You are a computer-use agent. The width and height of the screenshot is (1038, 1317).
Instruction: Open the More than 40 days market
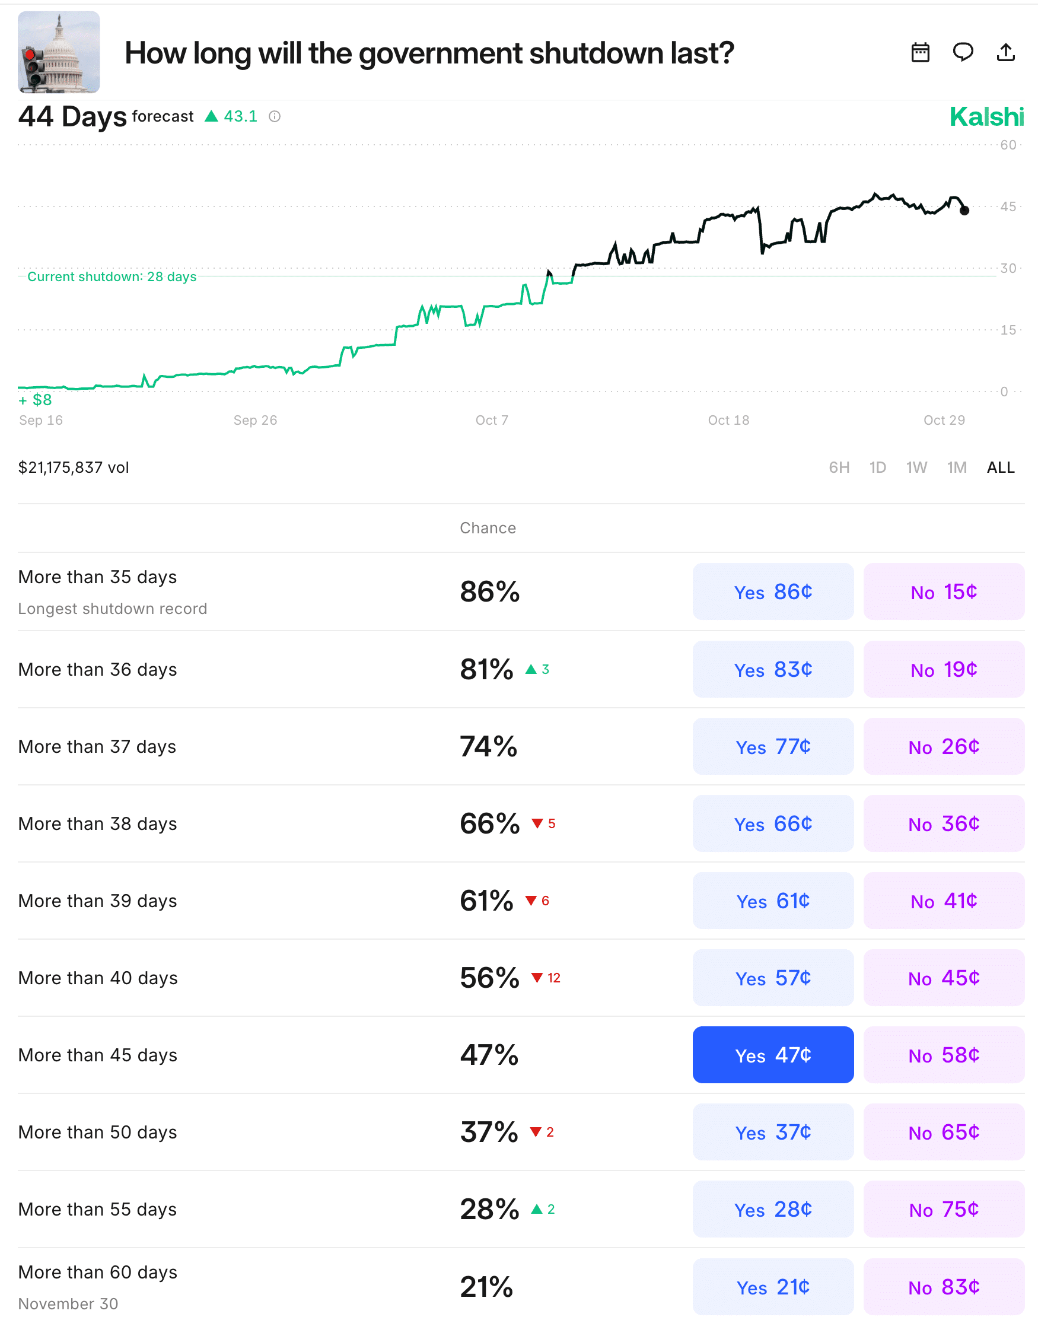(x=98, y=978)
